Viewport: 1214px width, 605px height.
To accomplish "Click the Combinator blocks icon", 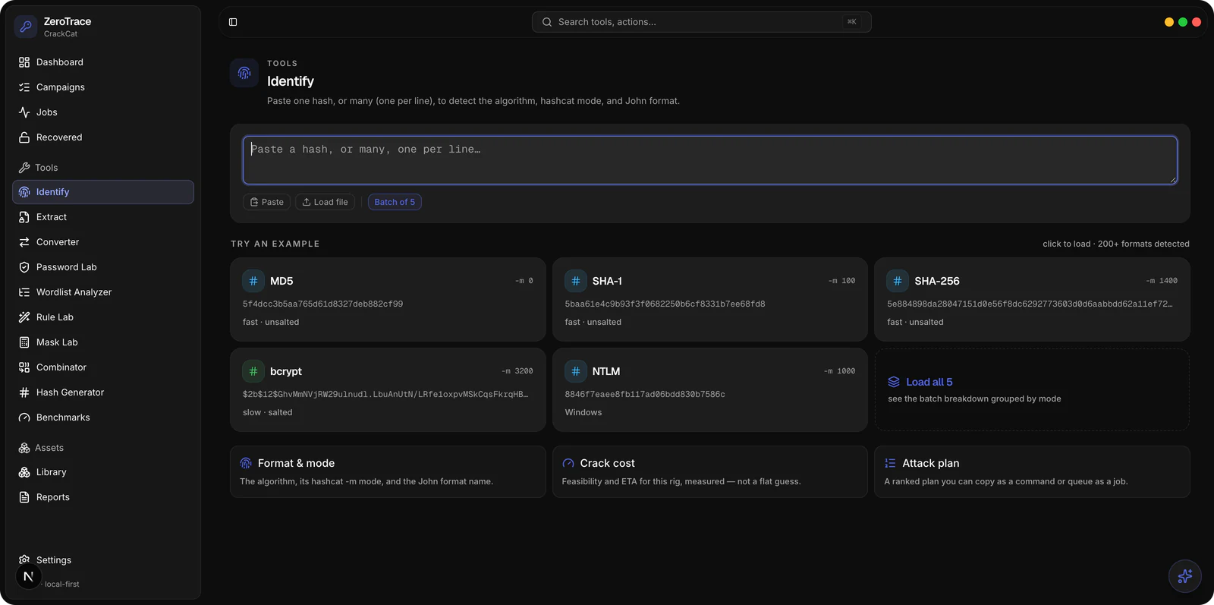I will tap(24, 367).
